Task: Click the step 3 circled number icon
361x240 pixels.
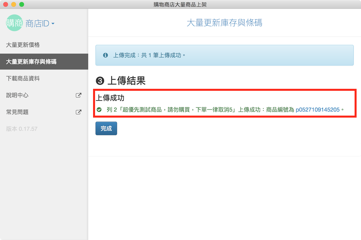Action: [100, 81]
